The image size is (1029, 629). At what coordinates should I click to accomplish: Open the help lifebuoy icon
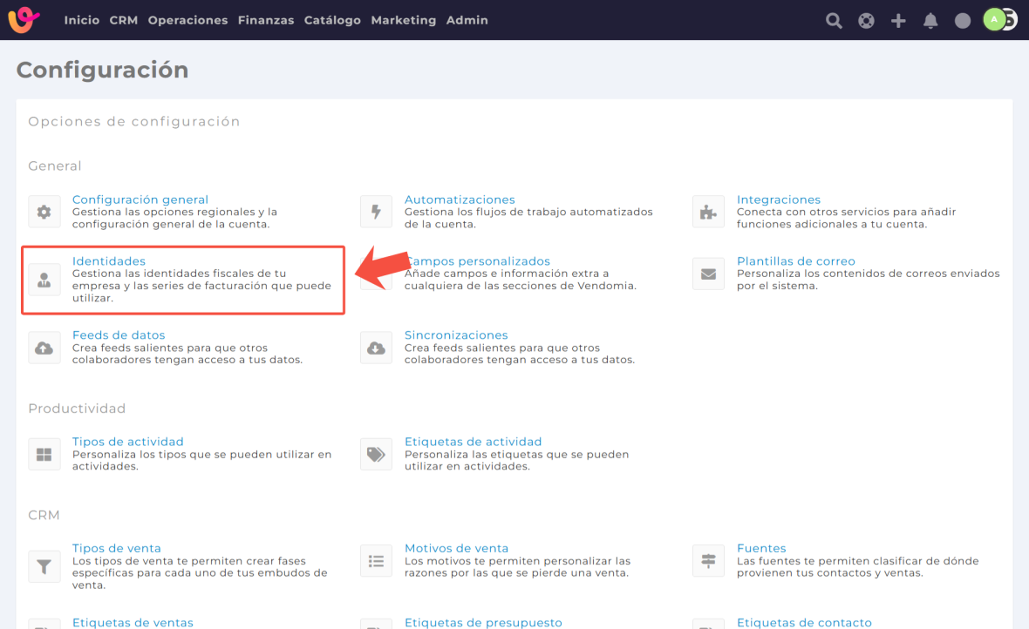click(866, 20)
